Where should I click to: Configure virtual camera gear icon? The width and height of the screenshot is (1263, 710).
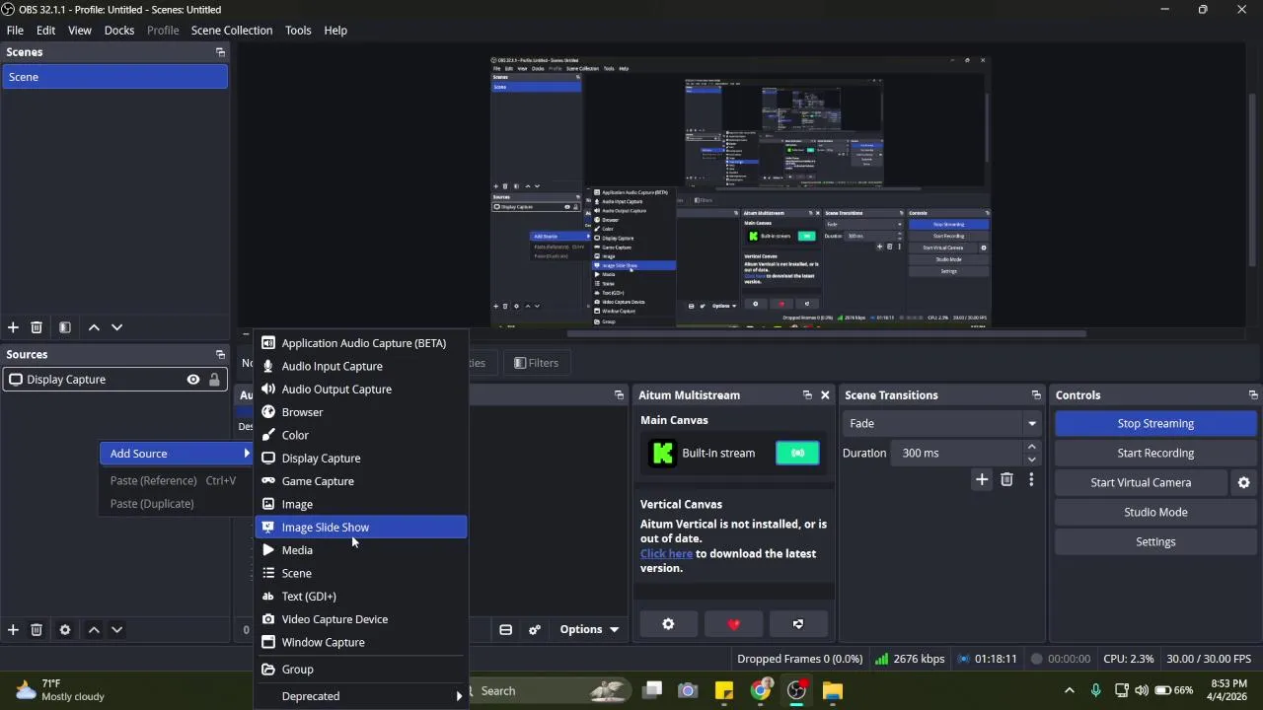point(1243,483)
